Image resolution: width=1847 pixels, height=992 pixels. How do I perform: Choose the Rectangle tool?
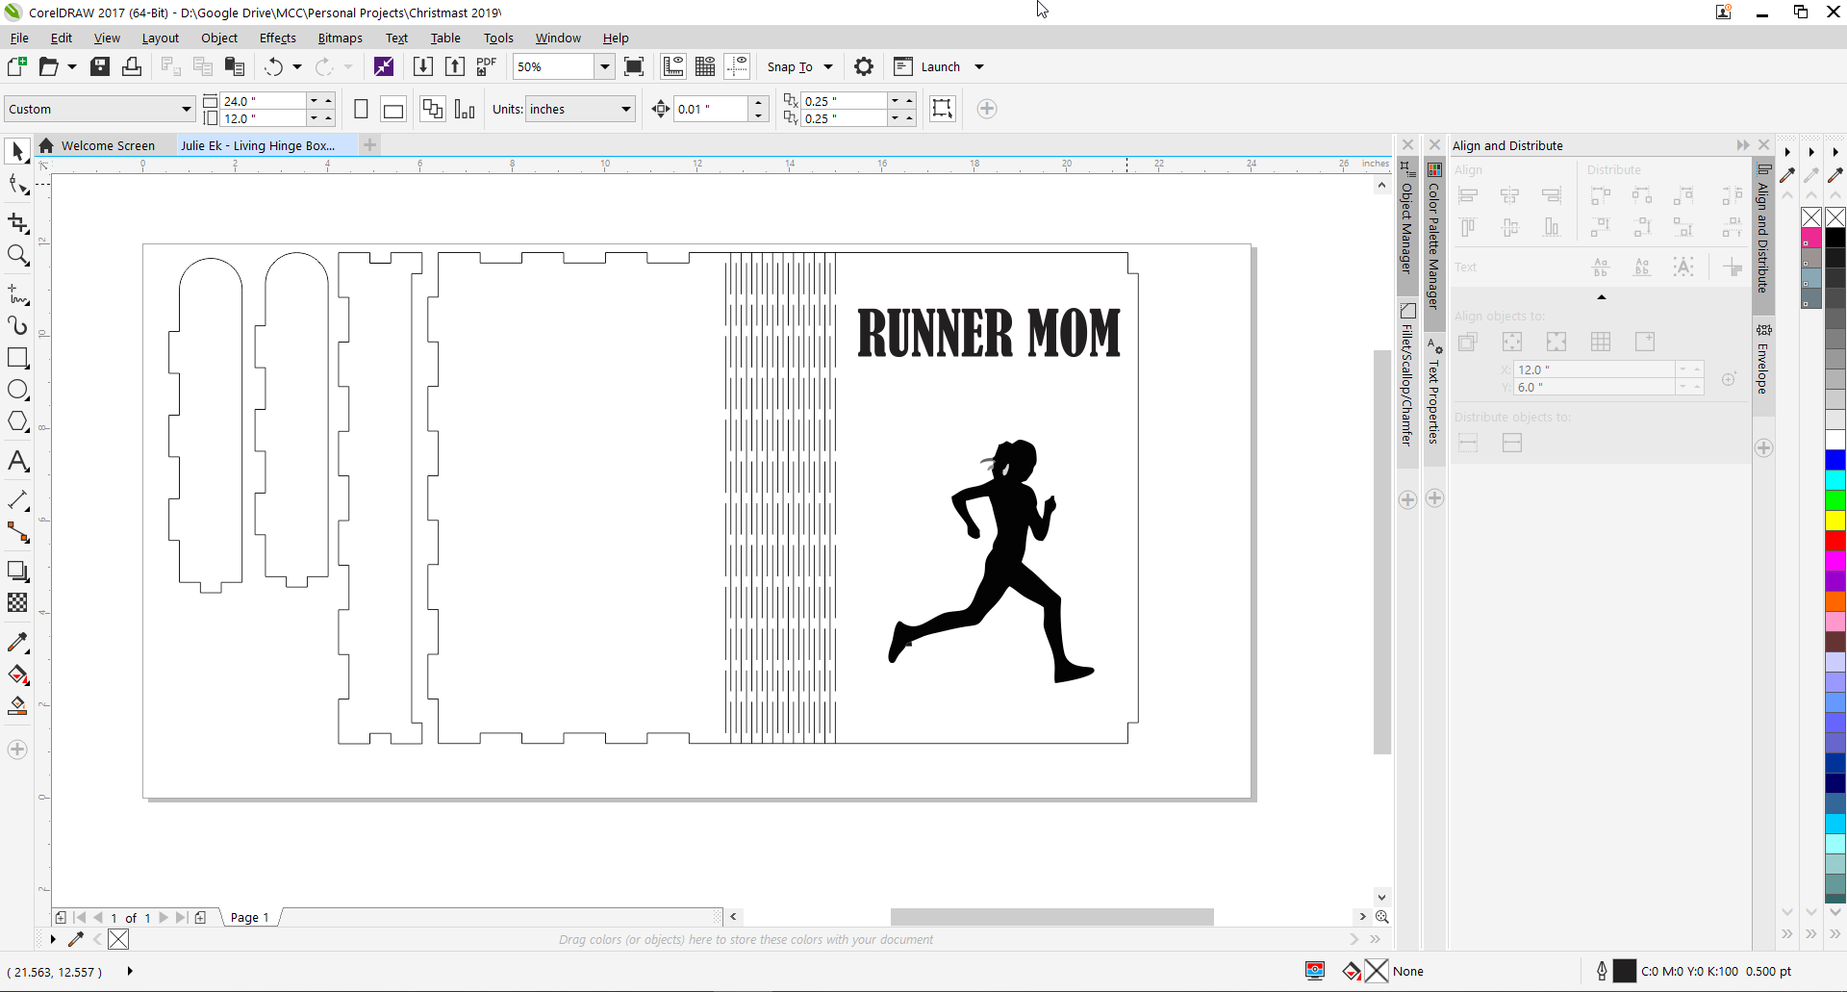coord(17,358)
